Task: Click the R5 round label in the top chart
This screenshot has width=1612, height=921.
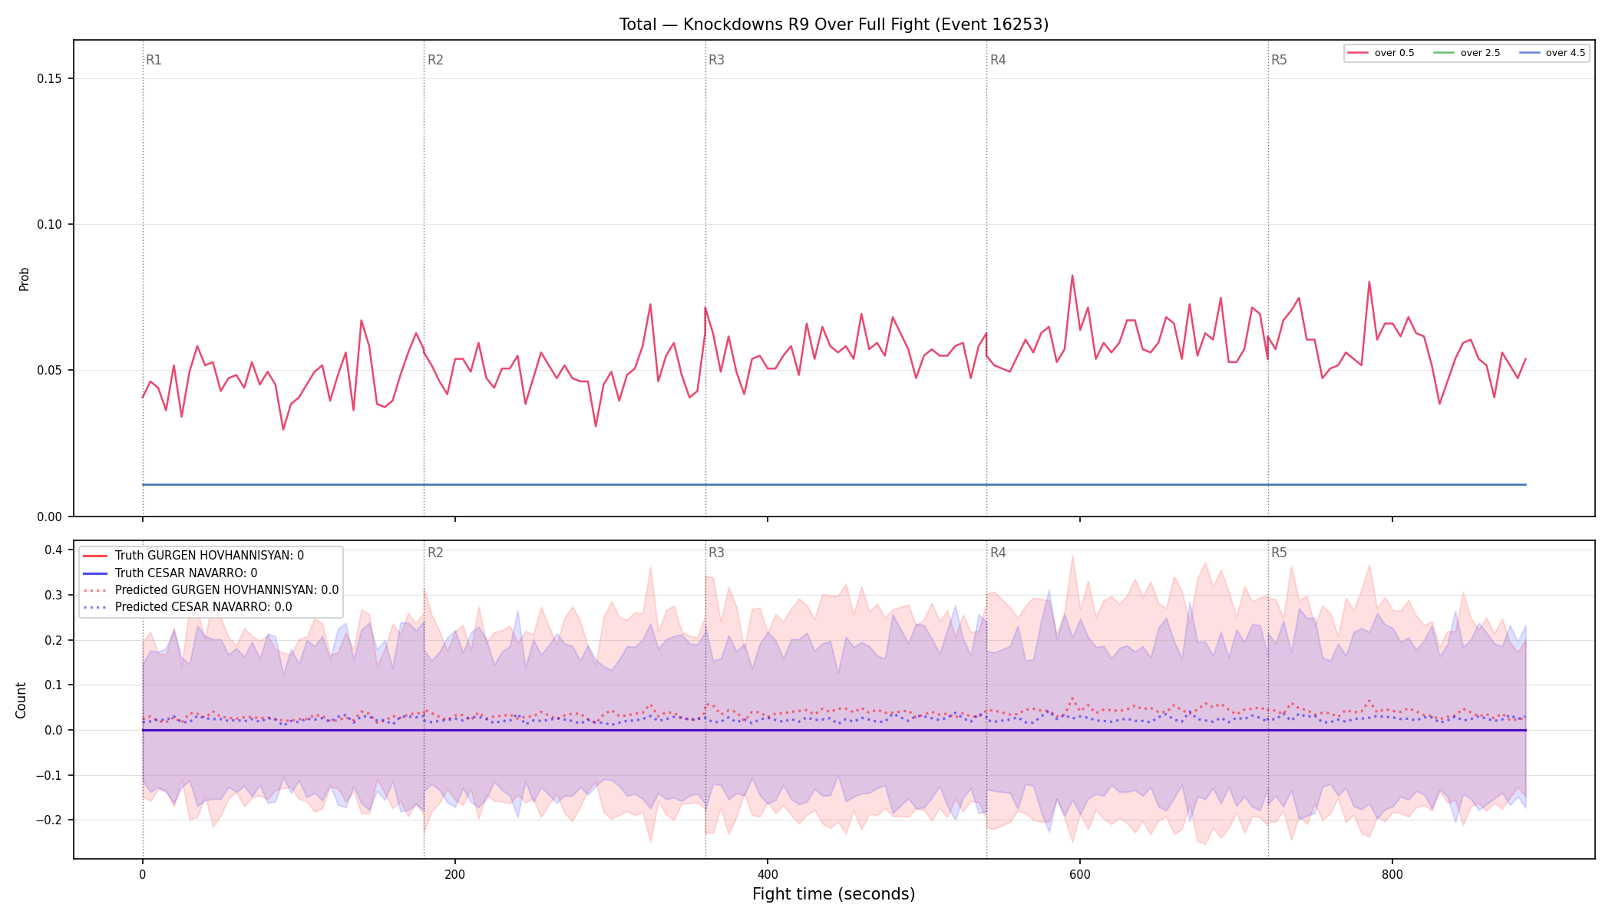Action: pos(1279,60)
